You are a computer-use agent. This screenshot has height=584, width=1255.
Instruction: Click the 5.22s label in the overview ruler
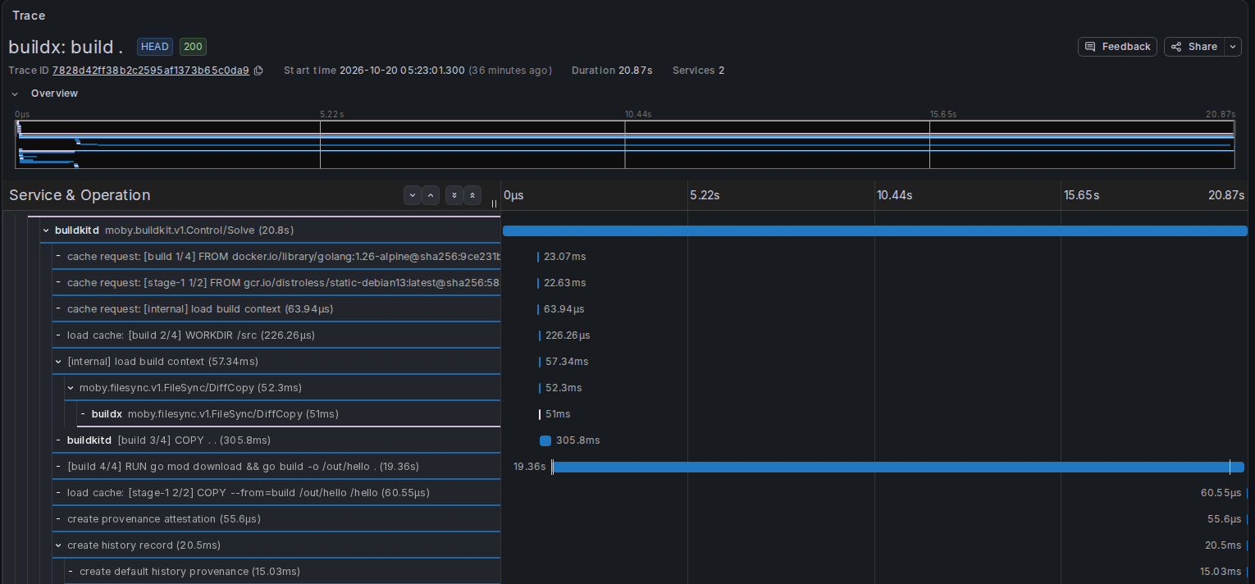[x=331, y=114]
